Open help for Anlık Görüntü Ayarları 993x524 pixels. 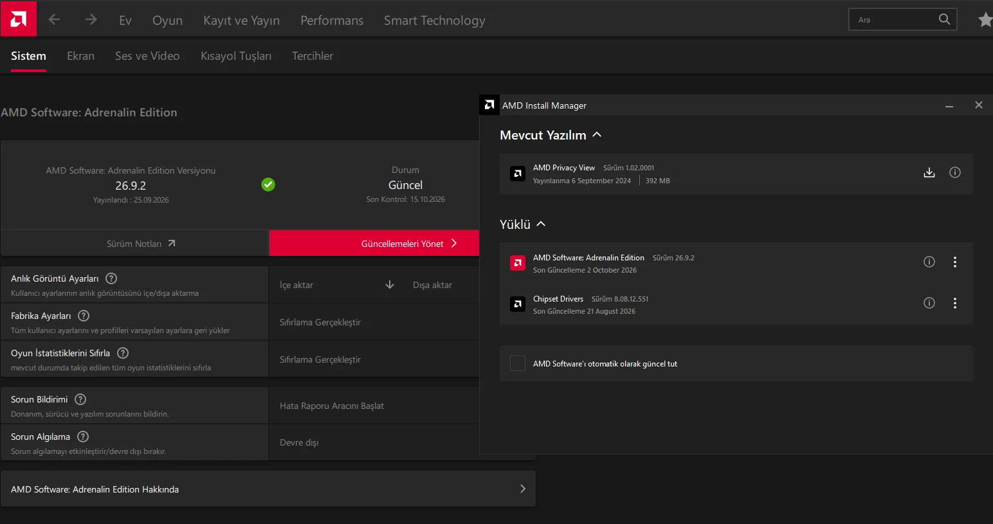coord(111,278)
